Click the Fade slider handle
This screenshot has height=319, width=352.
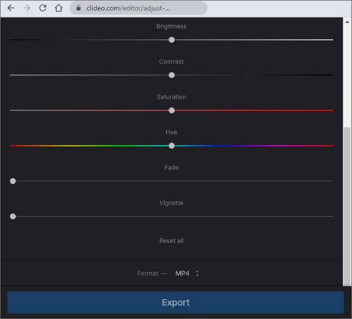point(13,181)
